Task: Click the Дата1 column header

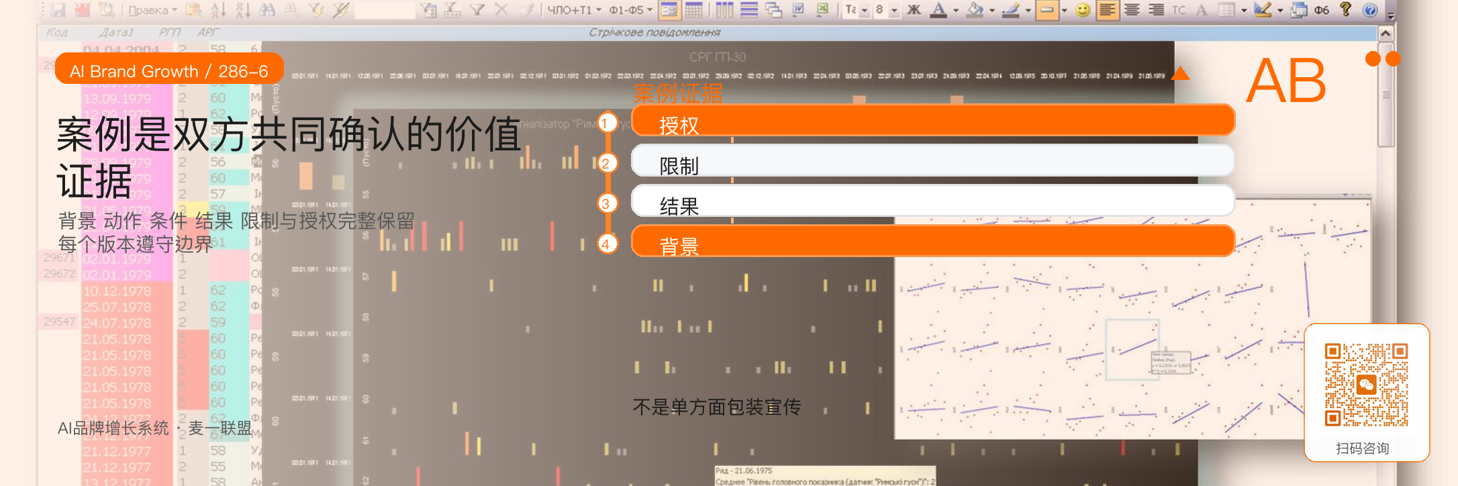Action: [116, 32]
